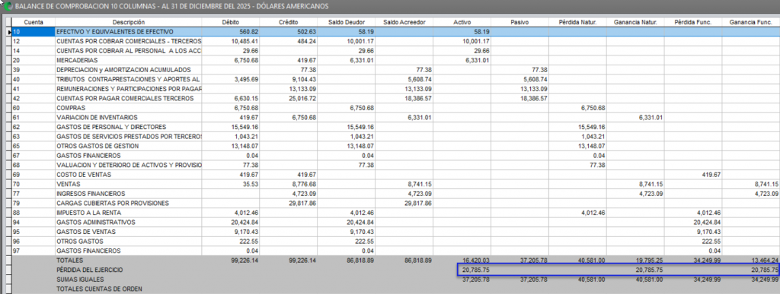The height and width of the screenshot is (294, 780).
Task: Click the Saldo Acreedor column header
Action: (404, 22)
